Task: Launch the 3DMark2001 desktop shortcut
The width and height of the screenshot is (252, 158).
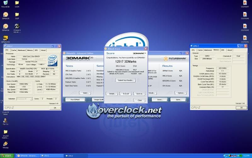Action: coord(5,38)
